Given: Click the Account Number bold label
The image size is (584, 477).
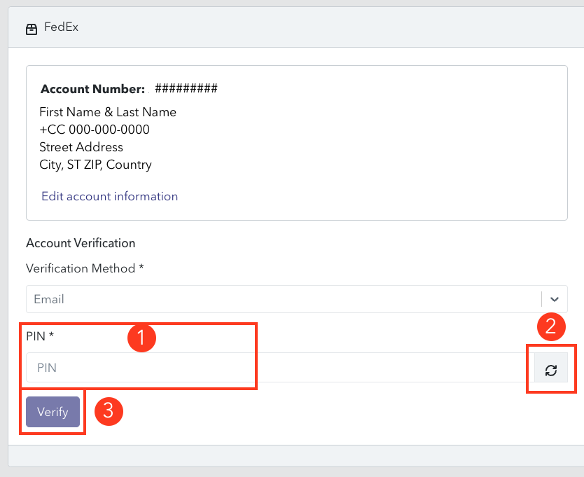Looking at the screenshot, I should [x=92, y=89].
